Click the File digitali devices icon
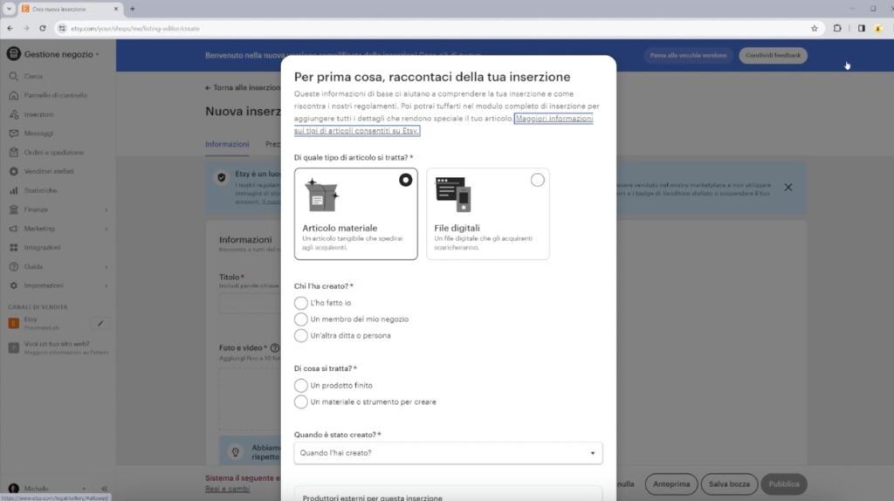 click(453, 195)
